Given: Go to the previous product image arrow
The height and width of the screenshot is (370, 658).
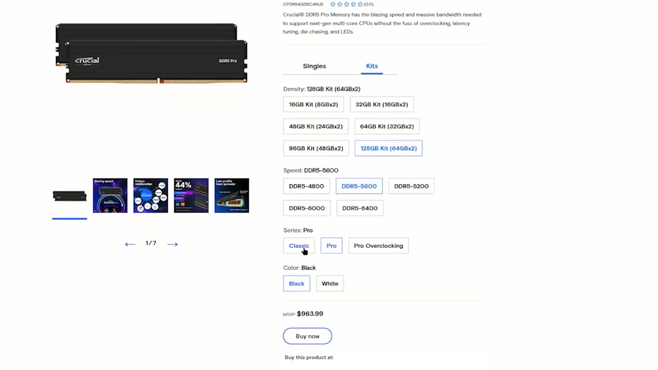Looking at the screenshot, I should point(130,244).
